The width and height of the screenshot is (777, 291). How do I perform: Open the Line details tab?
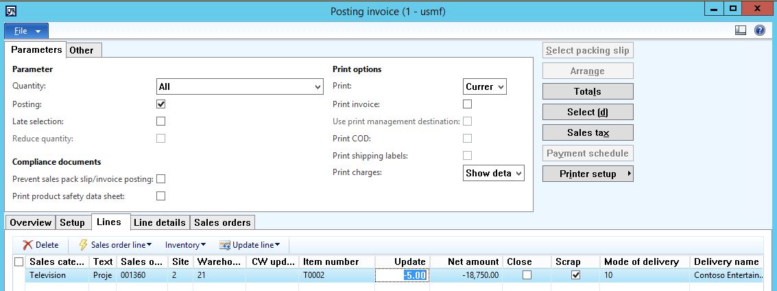click(x=160, y=222)
